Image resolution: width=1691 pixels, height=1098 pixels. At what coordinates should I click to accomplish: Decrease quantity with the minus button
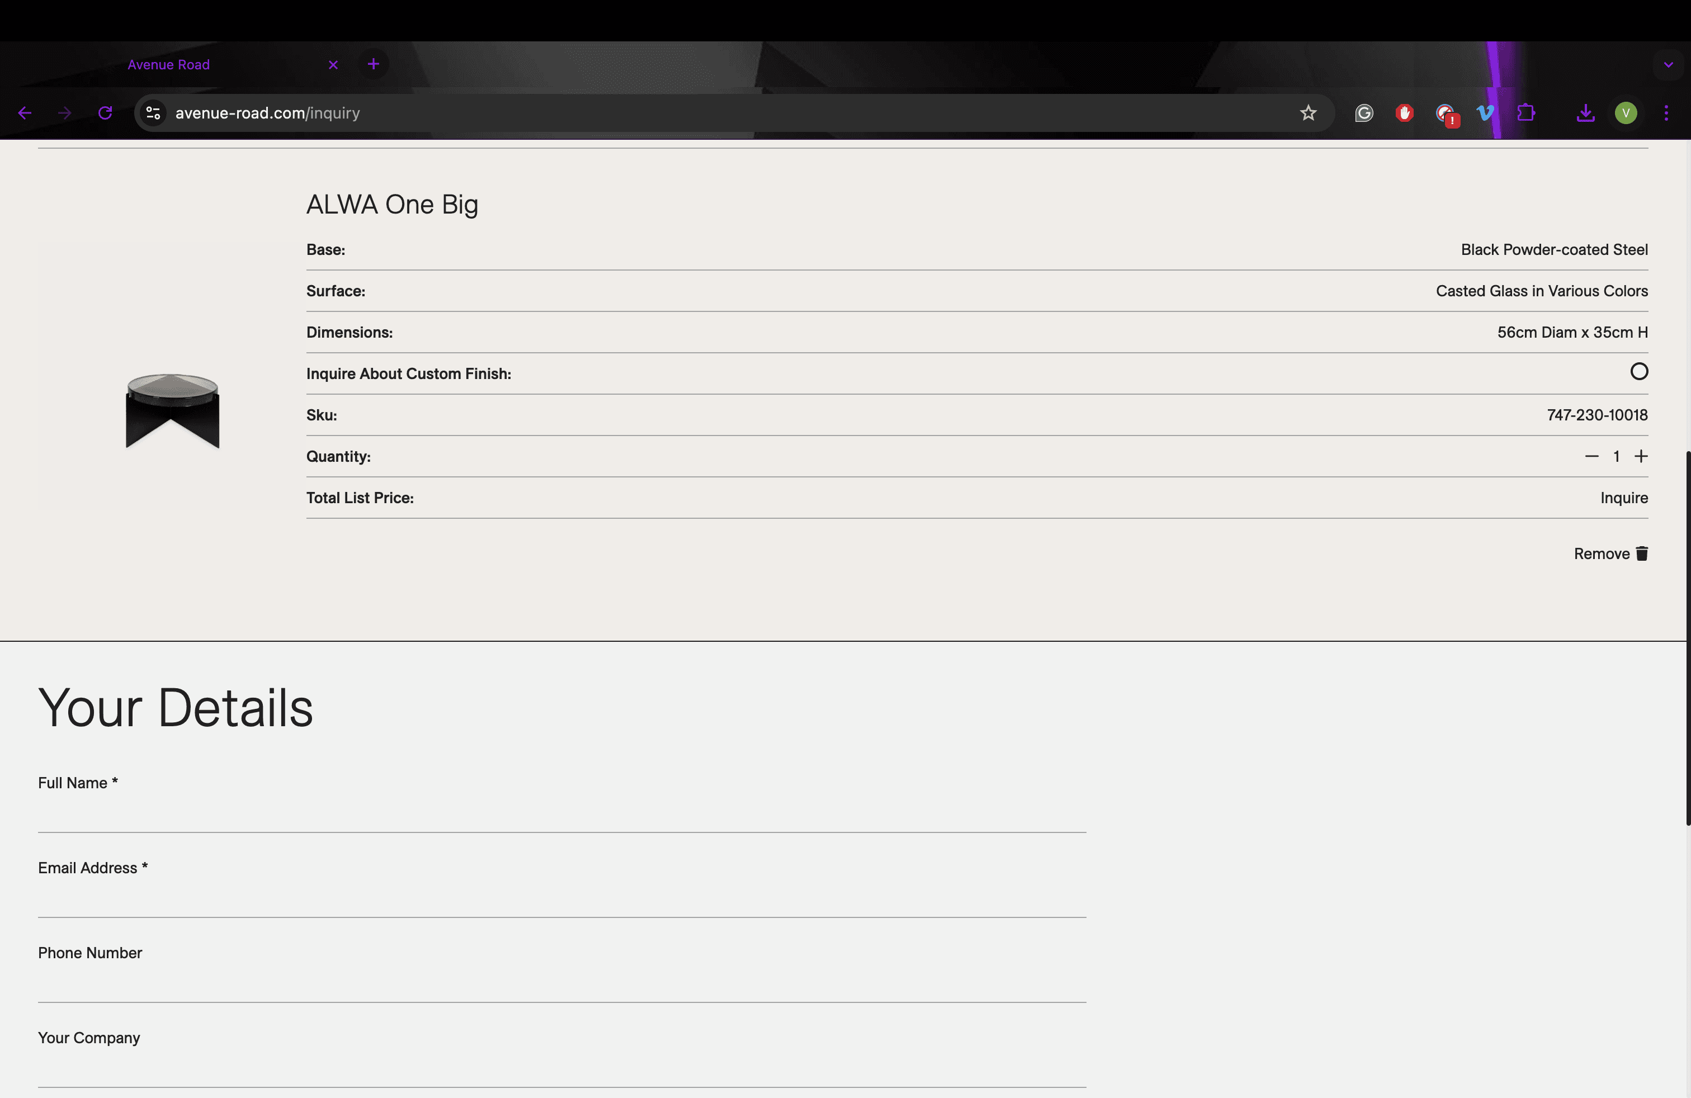click(x=1591, y=457)
